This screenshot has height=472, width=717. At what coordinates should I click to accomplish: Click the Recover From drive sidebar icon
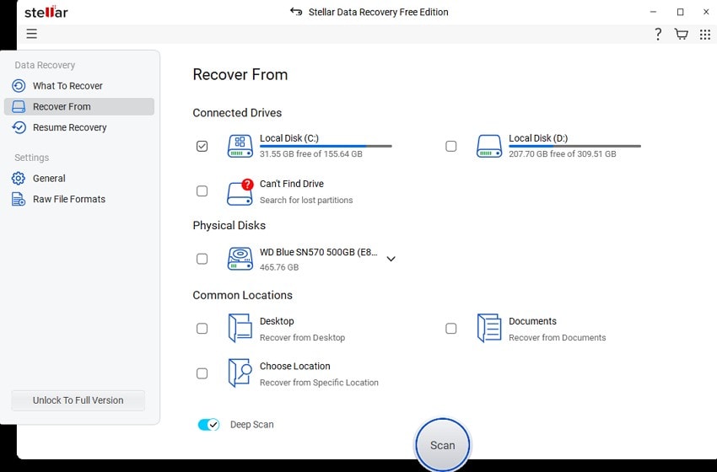click(19, 106)
